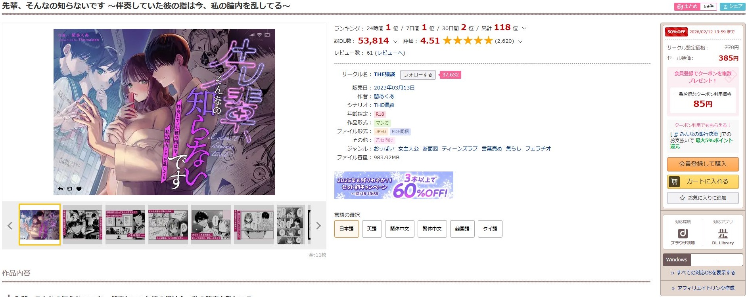Show previous thumbnails with left arrow
Viewport: 746px width, 297px height.
click(10, 226)
